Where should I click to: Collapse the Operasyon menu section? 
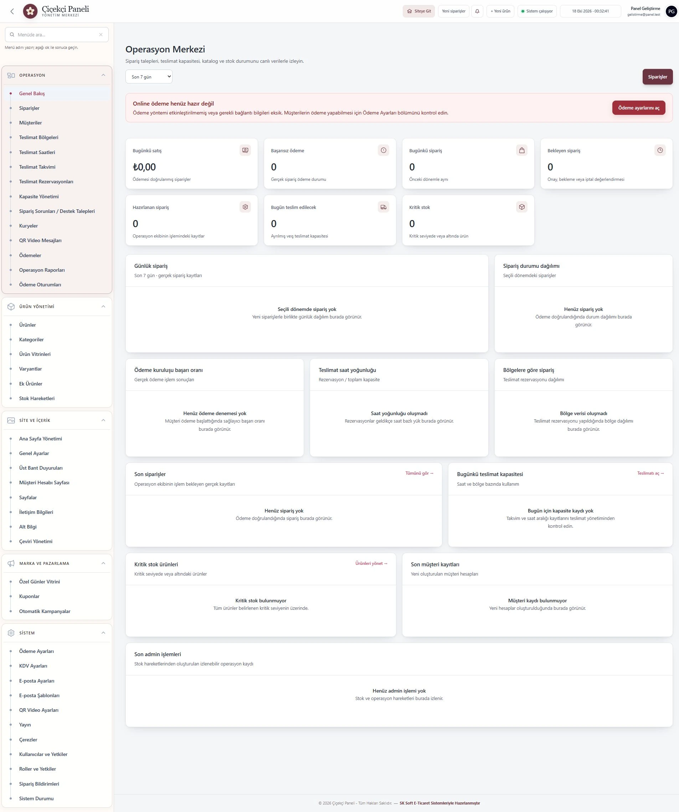103,75
